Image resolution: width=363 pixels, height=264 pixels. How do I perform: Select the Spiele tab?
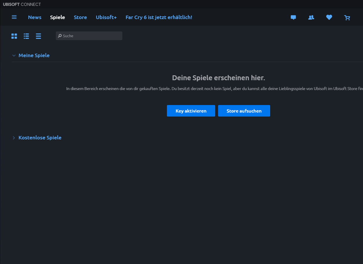point(58,17)
